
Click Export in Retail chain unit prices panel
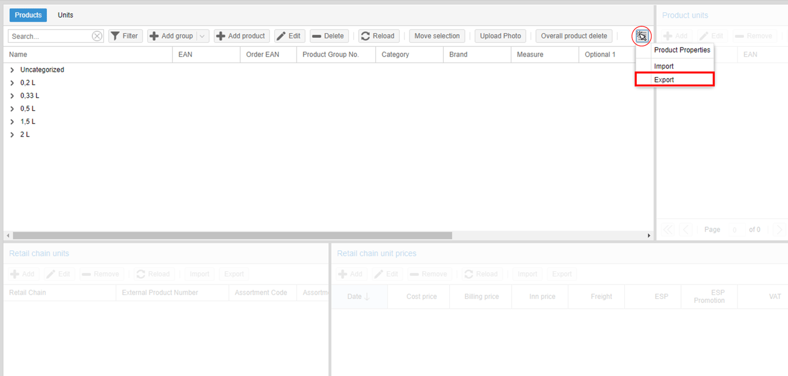point(562,274)
